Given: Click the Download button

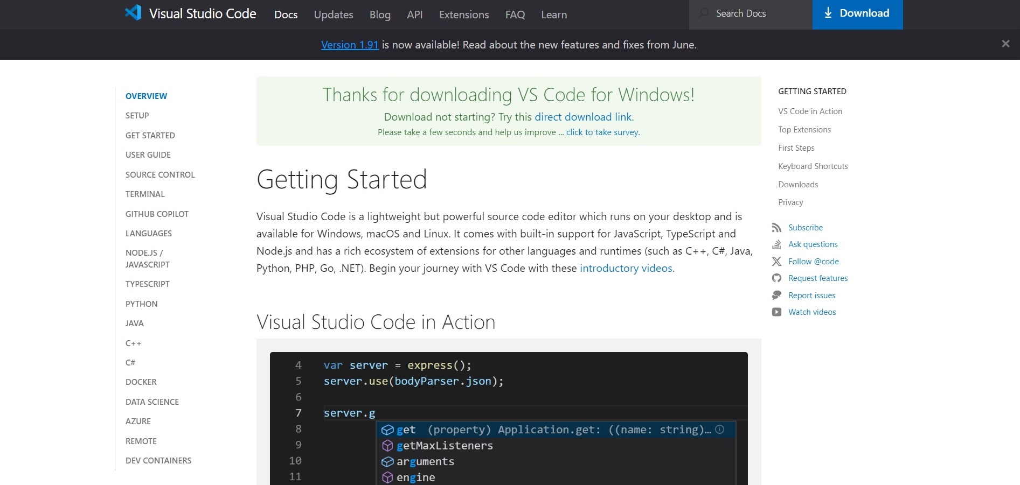Looking at the screenshot, I should [x=857, y=15].
